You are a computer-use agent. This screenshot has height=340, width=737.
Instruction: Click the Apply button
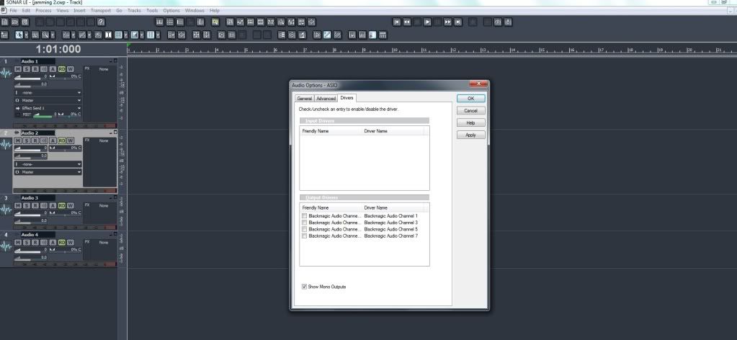click(470, 135)
